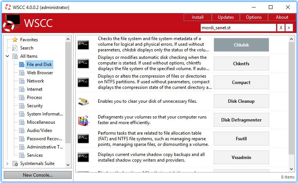298x183 pixels.
Task: Click the Miscellaneous category icon
Action: [22, 122]
